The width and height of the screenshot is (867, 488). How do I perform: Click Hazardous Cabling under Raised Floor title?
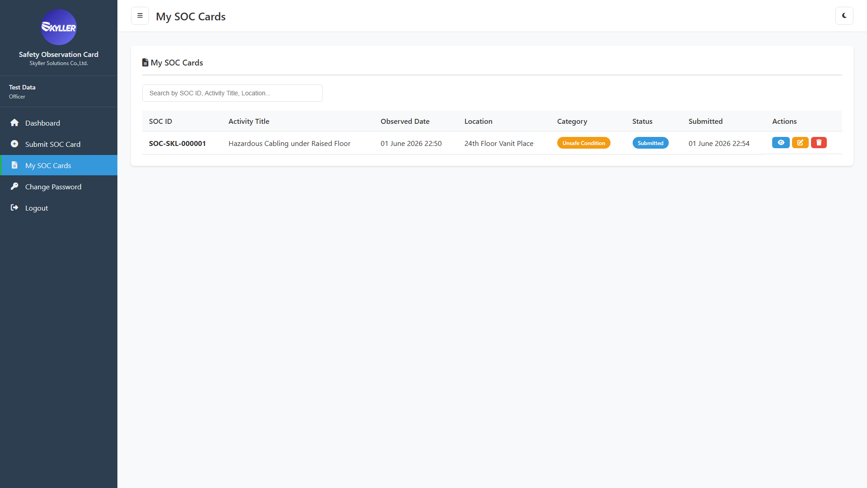tap(289, 143)
